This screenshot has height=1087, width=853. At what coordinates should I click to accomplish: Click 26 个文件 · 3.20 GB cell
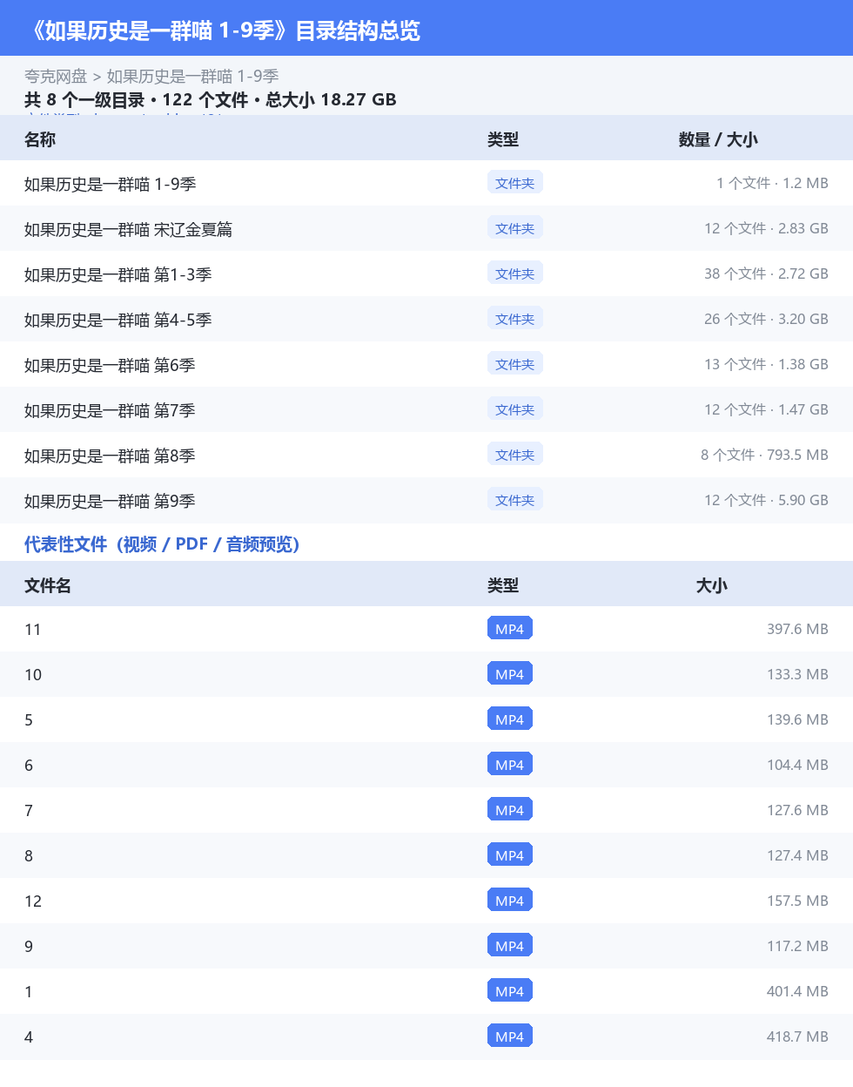(766, 319)
